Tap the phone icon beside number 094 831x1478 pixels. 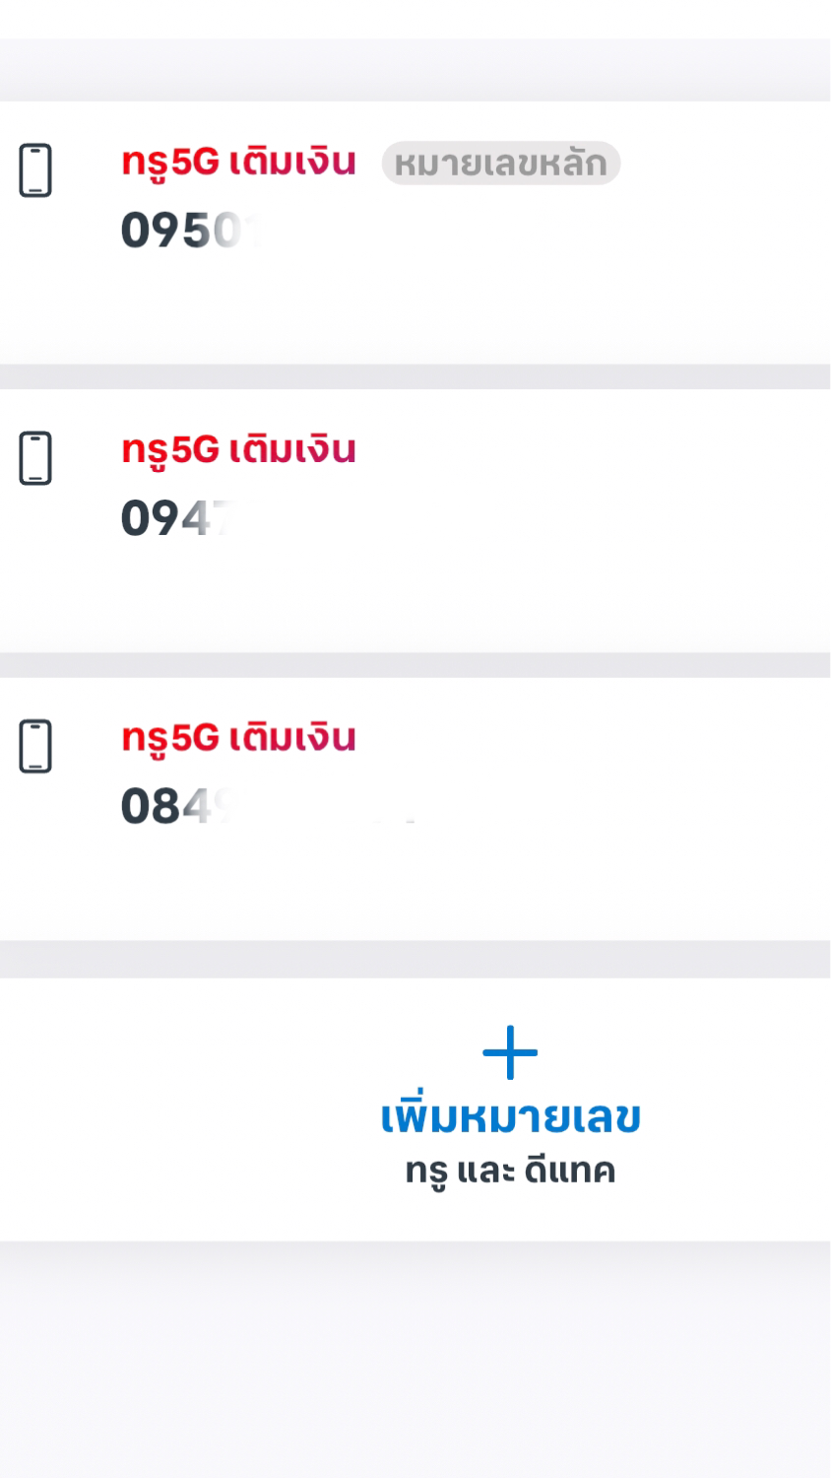(35, 458)
